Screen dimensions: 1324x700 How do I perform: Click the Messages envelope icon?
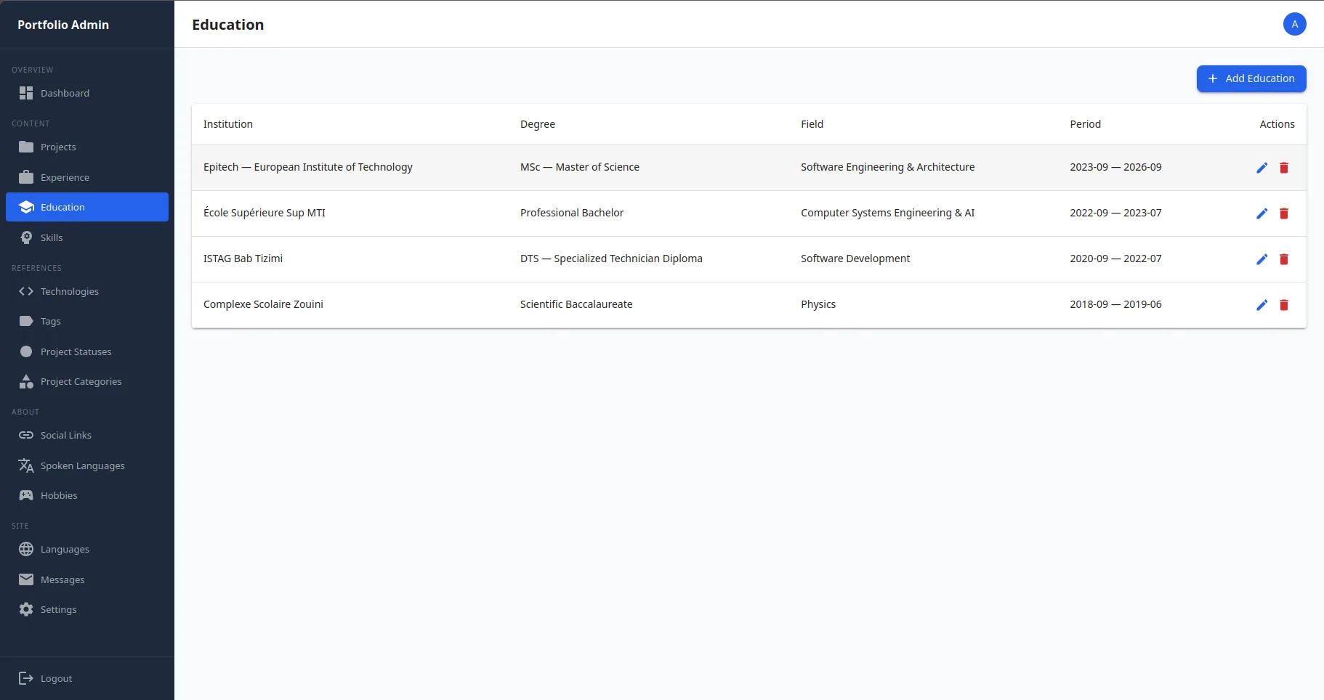(x=26, y=579)
